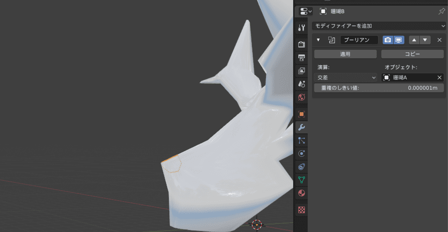Open the Render properties tab
The image size is (448, 232).
pos(302,44)
